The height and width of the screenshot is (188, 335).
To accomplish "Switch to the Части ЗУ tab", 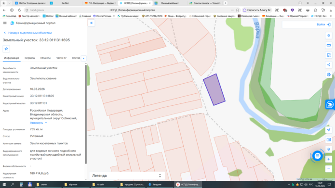I will tap(61, 58).
